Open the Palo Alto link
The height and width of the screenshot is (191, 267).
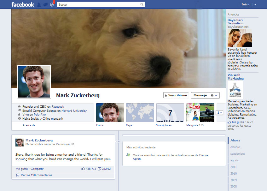[40, 114]
